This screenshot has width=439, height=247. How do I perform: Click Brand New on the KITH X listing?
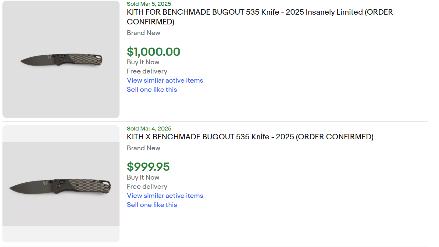click(143, 148)
